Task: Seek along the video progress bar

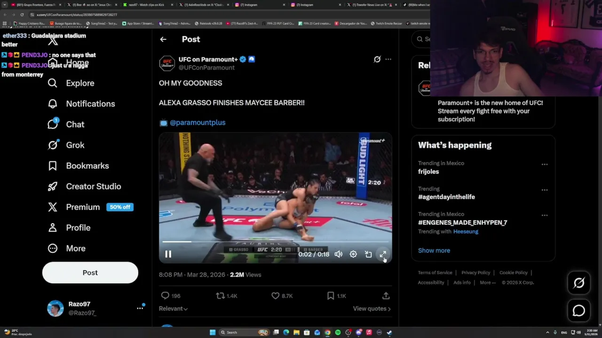Action: point(275,242)
